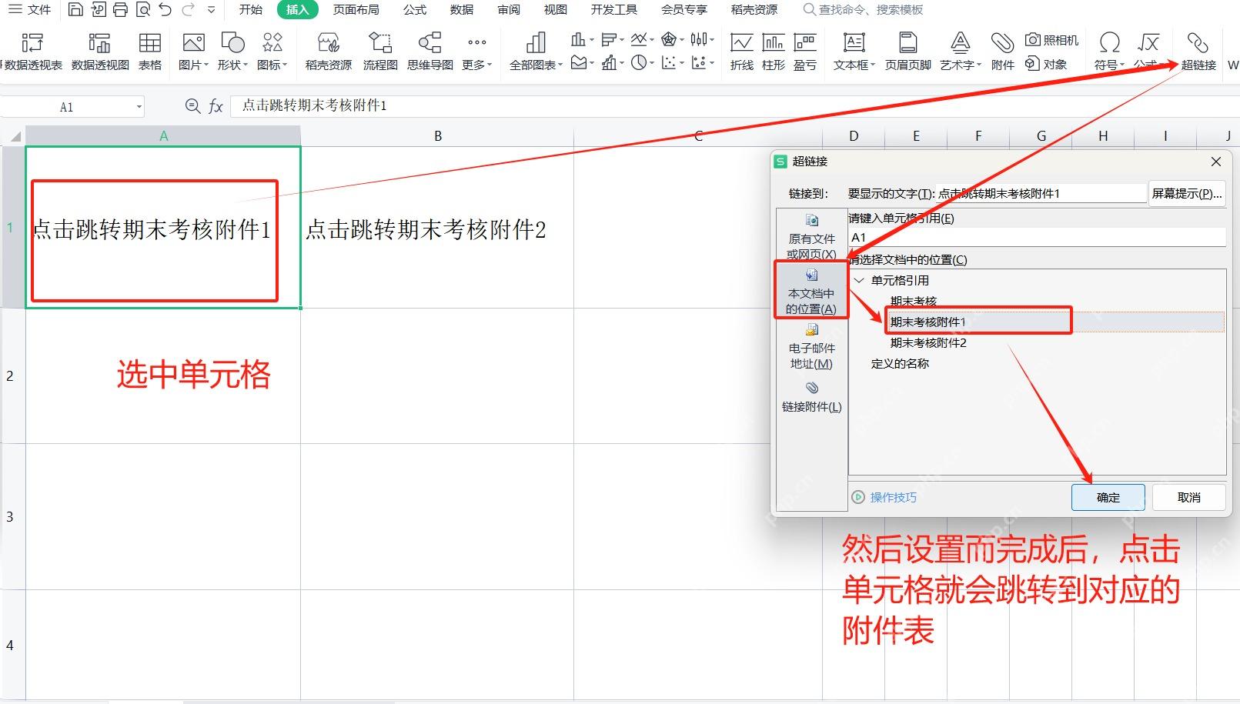Collapse the 单元格引用 tree node
Screen dimensions: 1240x704
[x=859, y=281]
